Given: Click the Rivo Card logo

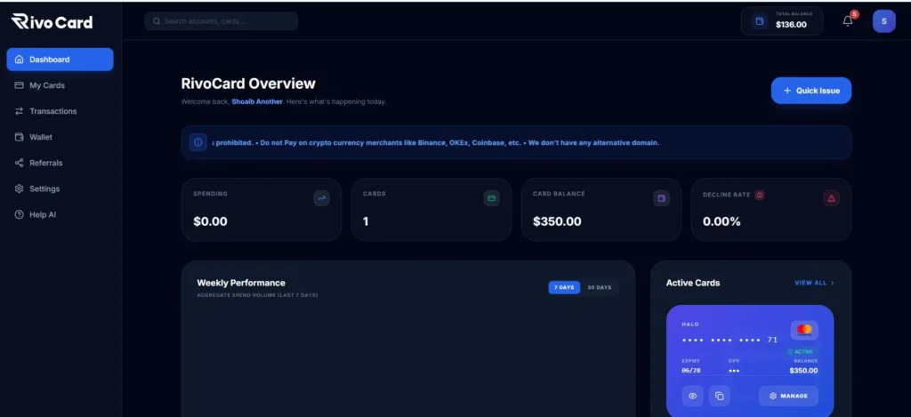Looking at the screenshot, I should click(52, 22).
